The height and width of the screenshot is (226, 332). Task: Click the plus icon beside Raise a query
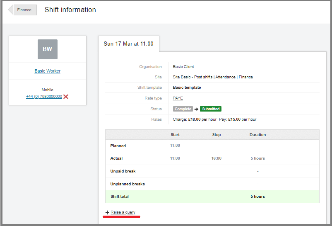107,212
